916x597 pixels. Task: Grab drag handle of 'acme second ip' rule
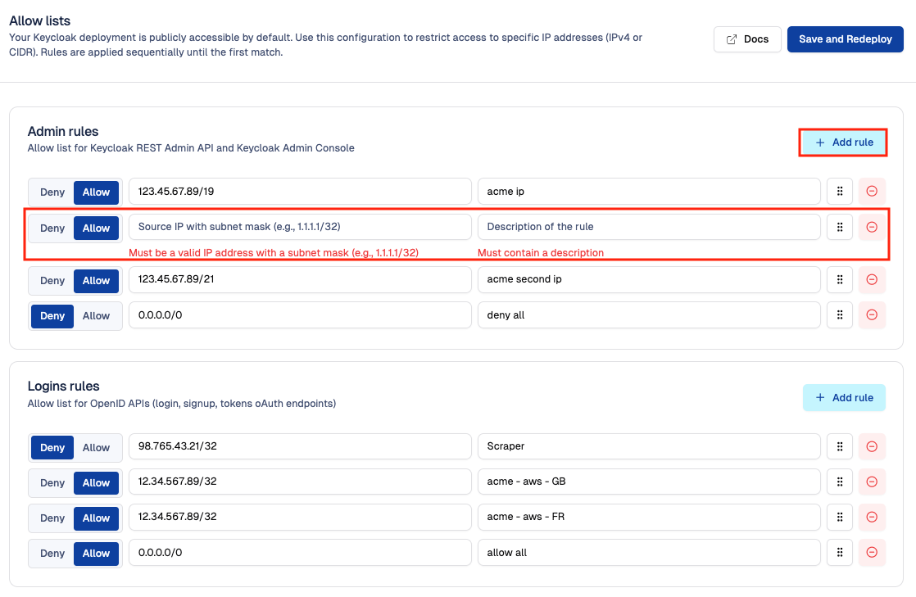839,280
